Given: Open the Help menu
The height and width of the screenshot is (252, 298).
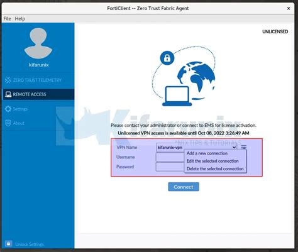Looking at the screenshot, I should 20,19.
